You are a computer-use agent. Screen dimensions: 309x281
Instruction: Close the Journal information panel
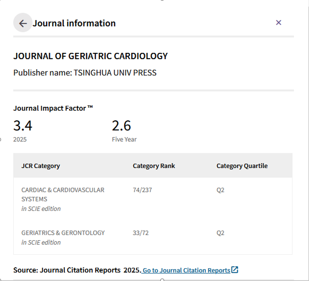click(279, 23)
